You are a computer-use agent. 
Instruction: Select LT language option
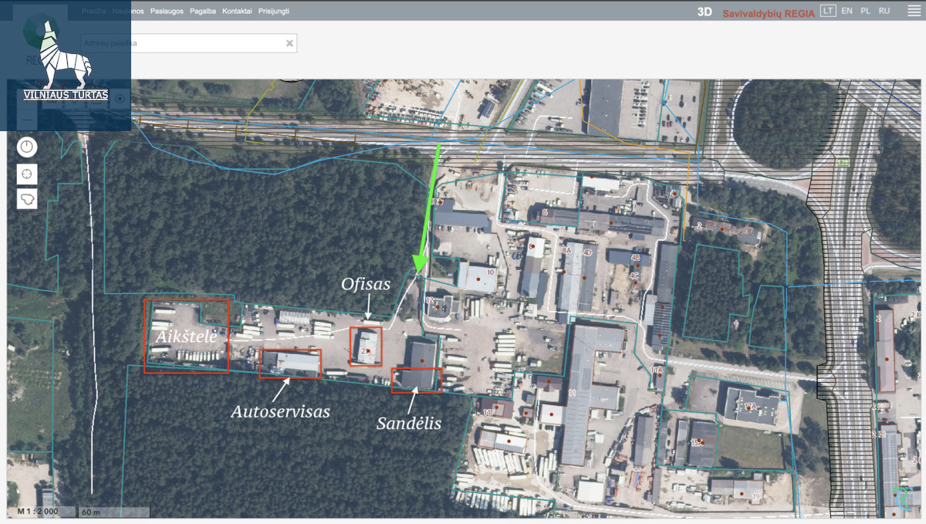click(x=828, y=11)
